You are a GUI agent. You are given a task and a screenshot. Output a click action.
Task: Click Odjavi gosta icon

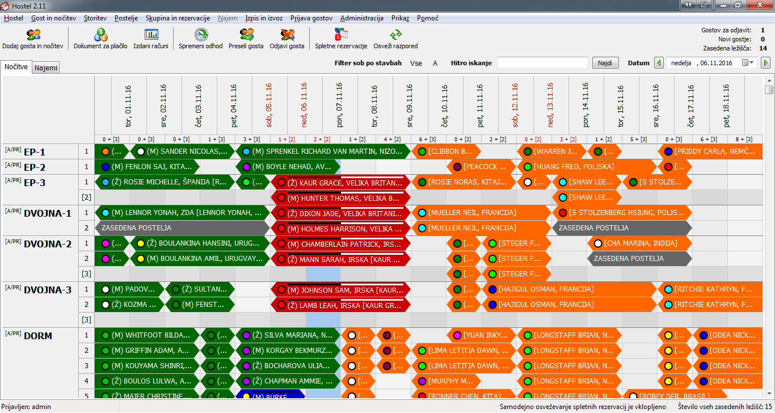point(287,35)
